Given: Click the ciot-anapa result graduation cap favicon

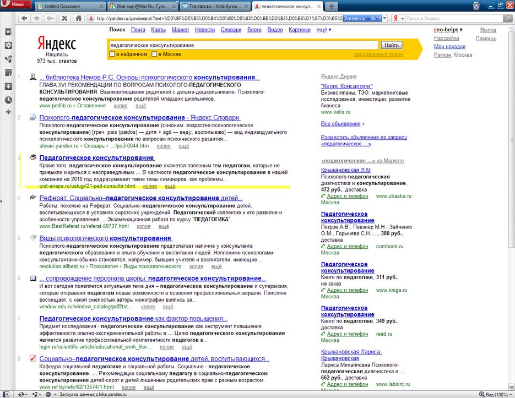Looking at the screenshot, I should click(33, 157).
